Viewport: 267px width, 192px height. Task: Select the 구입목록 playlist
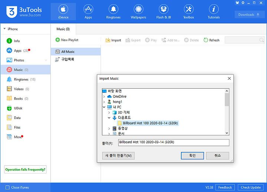tap(76, 59)
